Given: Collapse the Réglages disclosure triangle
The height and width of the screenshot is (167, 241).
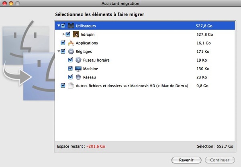Looking at the screenshot, I should (59, 52).
